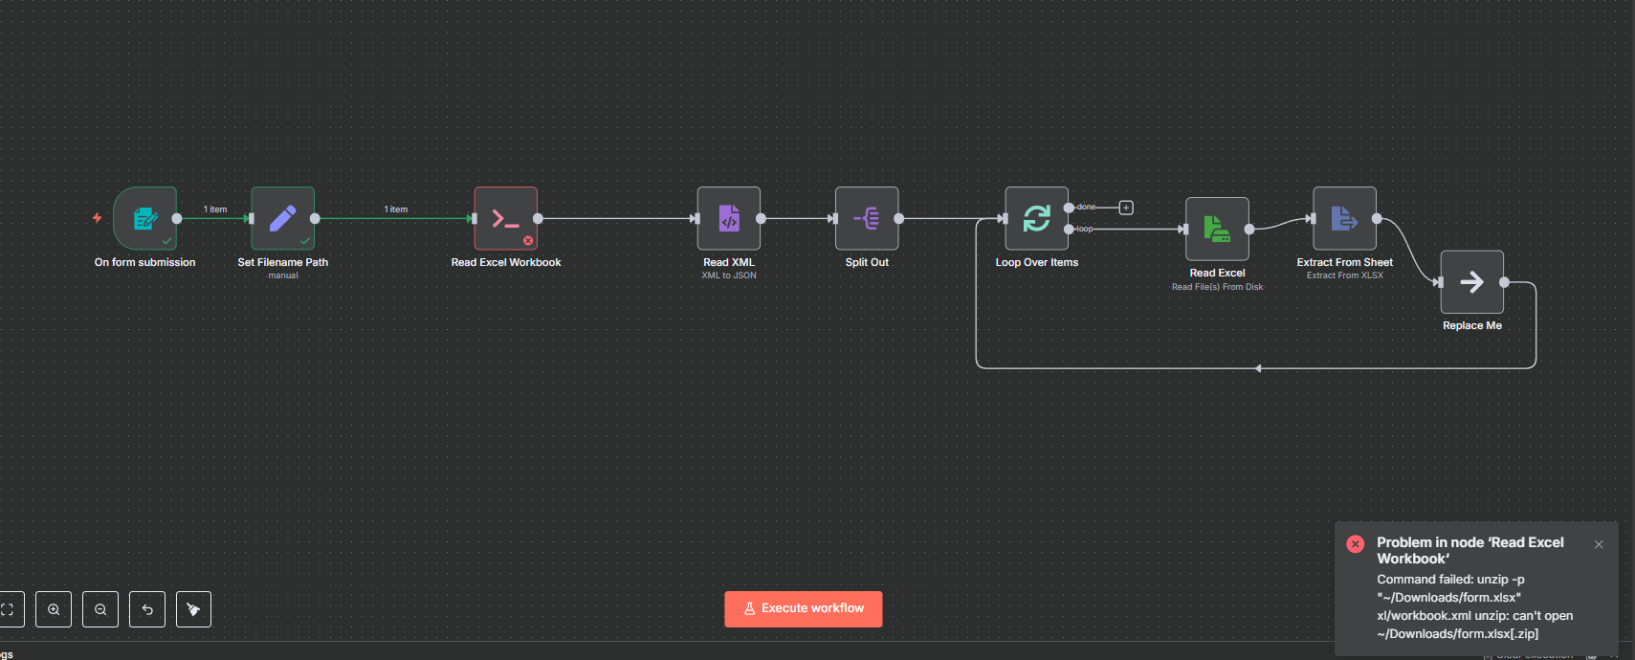Select the Read XML node icon
The height and width of the screenshot is (660, 1635).
[x=729, y=218]
